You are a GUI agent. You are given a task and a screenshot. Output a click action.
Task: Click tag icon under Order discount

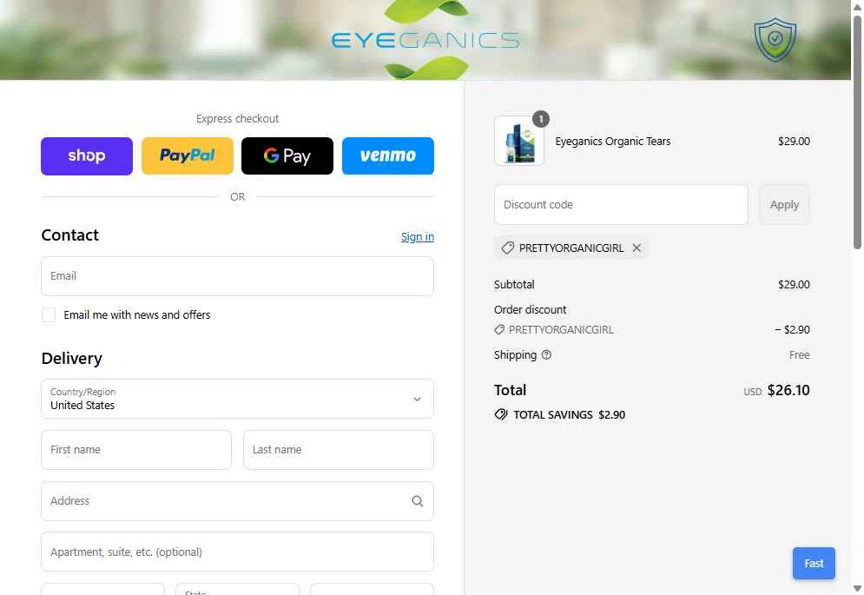pyautogui.click(x=499, y=330)
